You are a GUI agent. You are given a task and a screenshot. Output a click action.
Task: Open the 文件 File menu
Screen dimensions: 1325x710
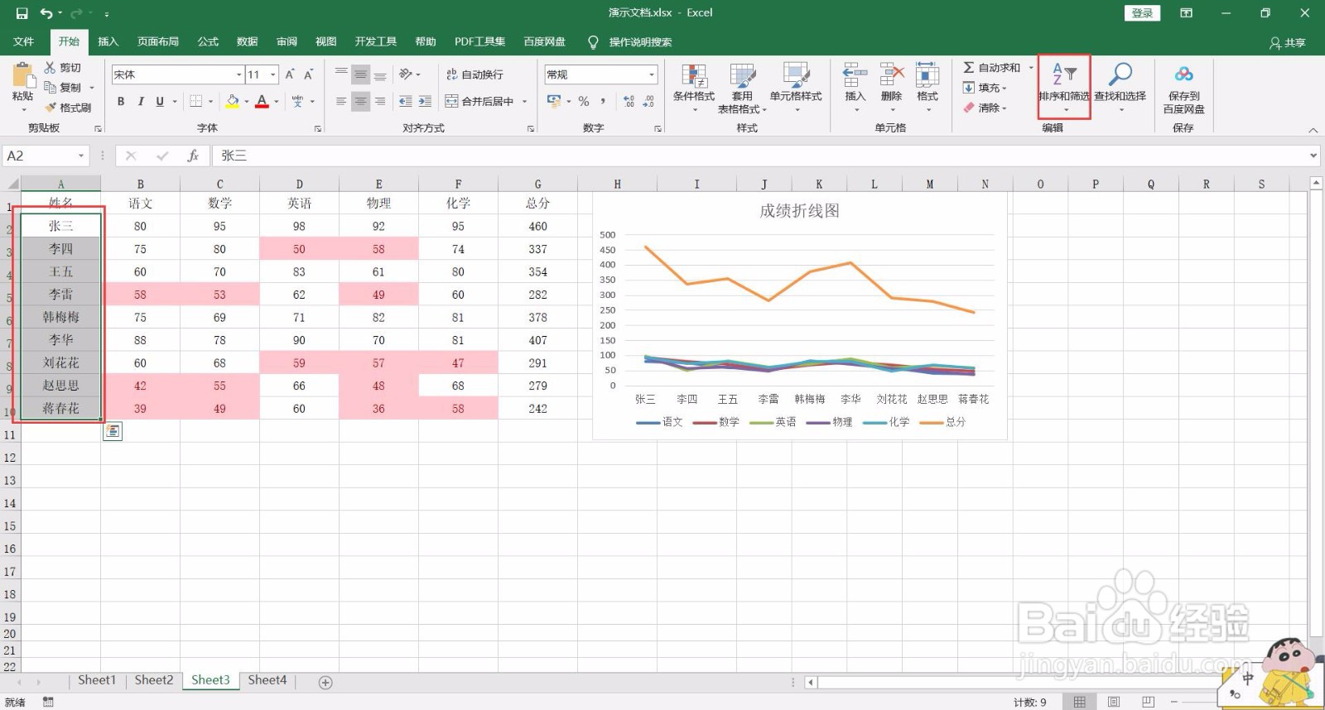tap(24, 41)
